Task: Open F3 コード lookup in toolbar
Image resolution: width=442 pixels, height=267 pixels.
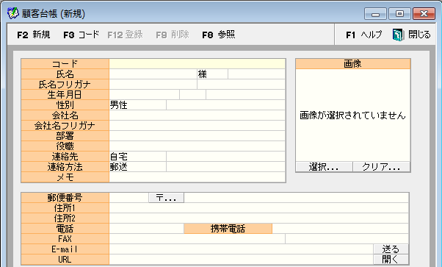Action: pos(81,35)
